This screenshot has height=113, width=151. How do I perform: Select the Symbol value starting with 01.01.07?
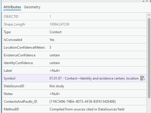(x=94, y=78)
